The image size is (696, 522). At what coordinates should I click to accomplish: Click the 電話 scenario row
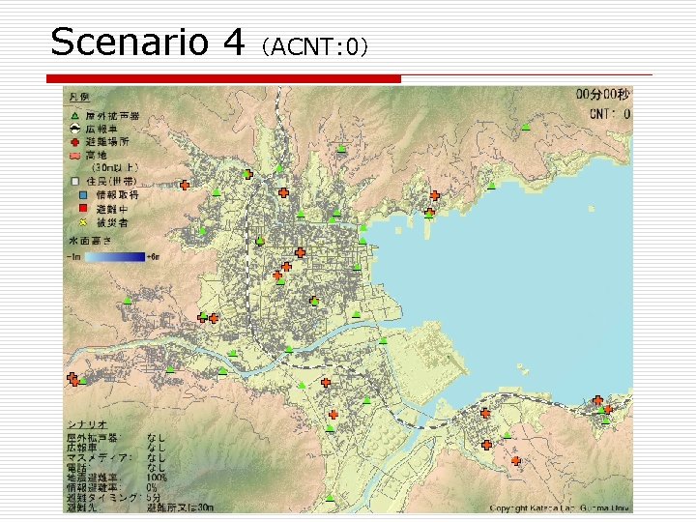pos(116,468)
